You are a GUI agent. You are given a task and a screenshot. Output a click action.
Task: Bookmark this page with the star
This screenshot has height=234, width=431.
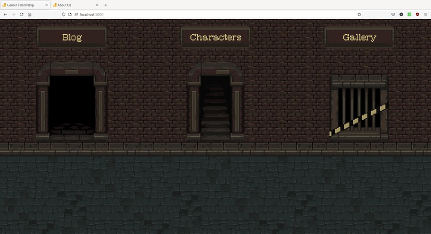click(359, 14)
